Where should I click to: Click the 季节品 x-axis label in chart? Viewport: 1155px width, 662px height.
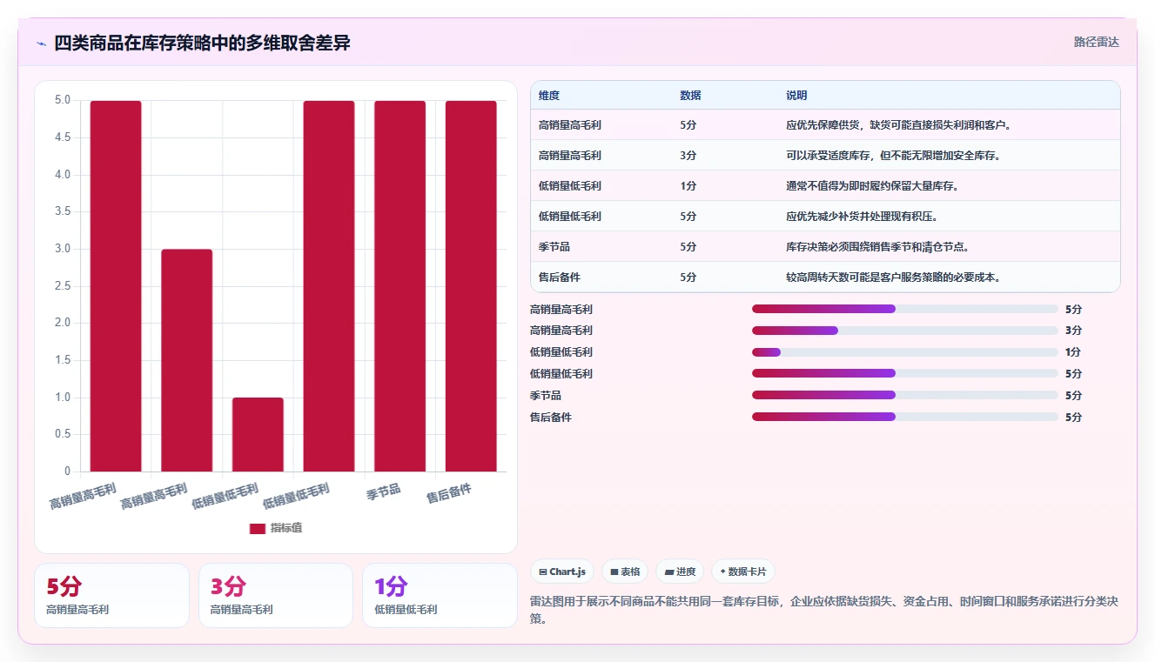(x=384, y=492)
